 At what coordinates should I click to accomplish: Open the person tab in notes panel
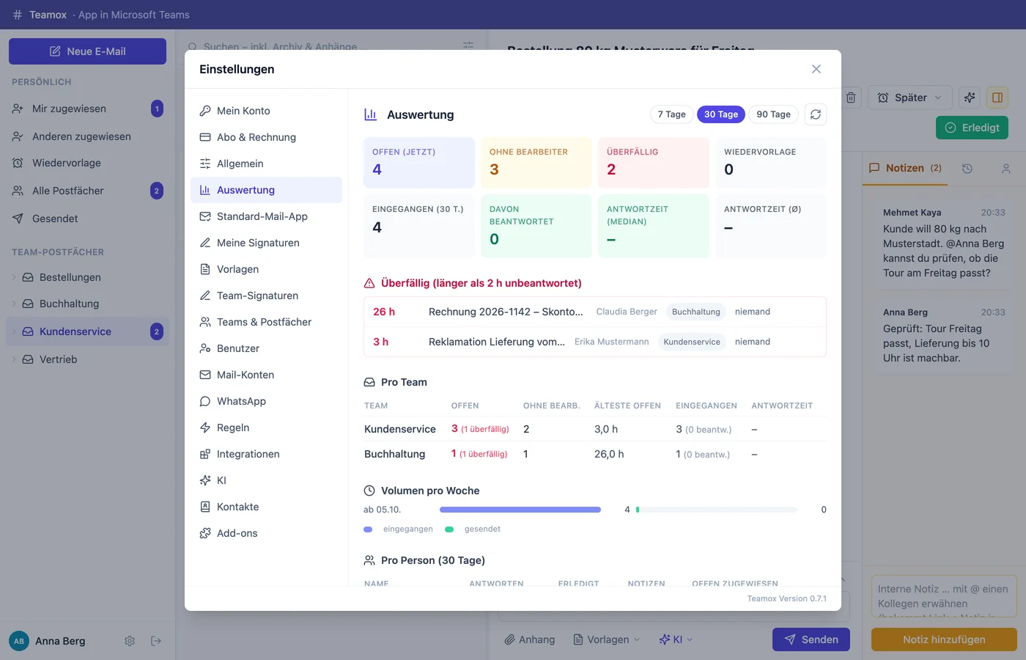coord(1006,169)
